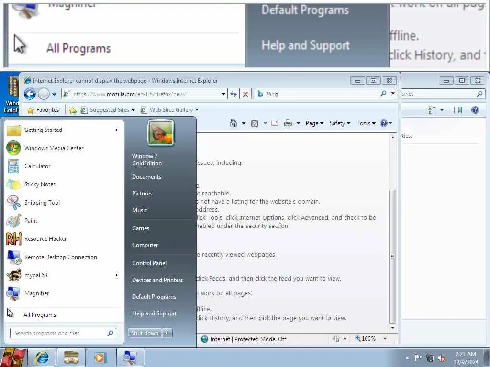490x367 pixels.
Task: Open Music library link
Action: (x=139, y=210)
